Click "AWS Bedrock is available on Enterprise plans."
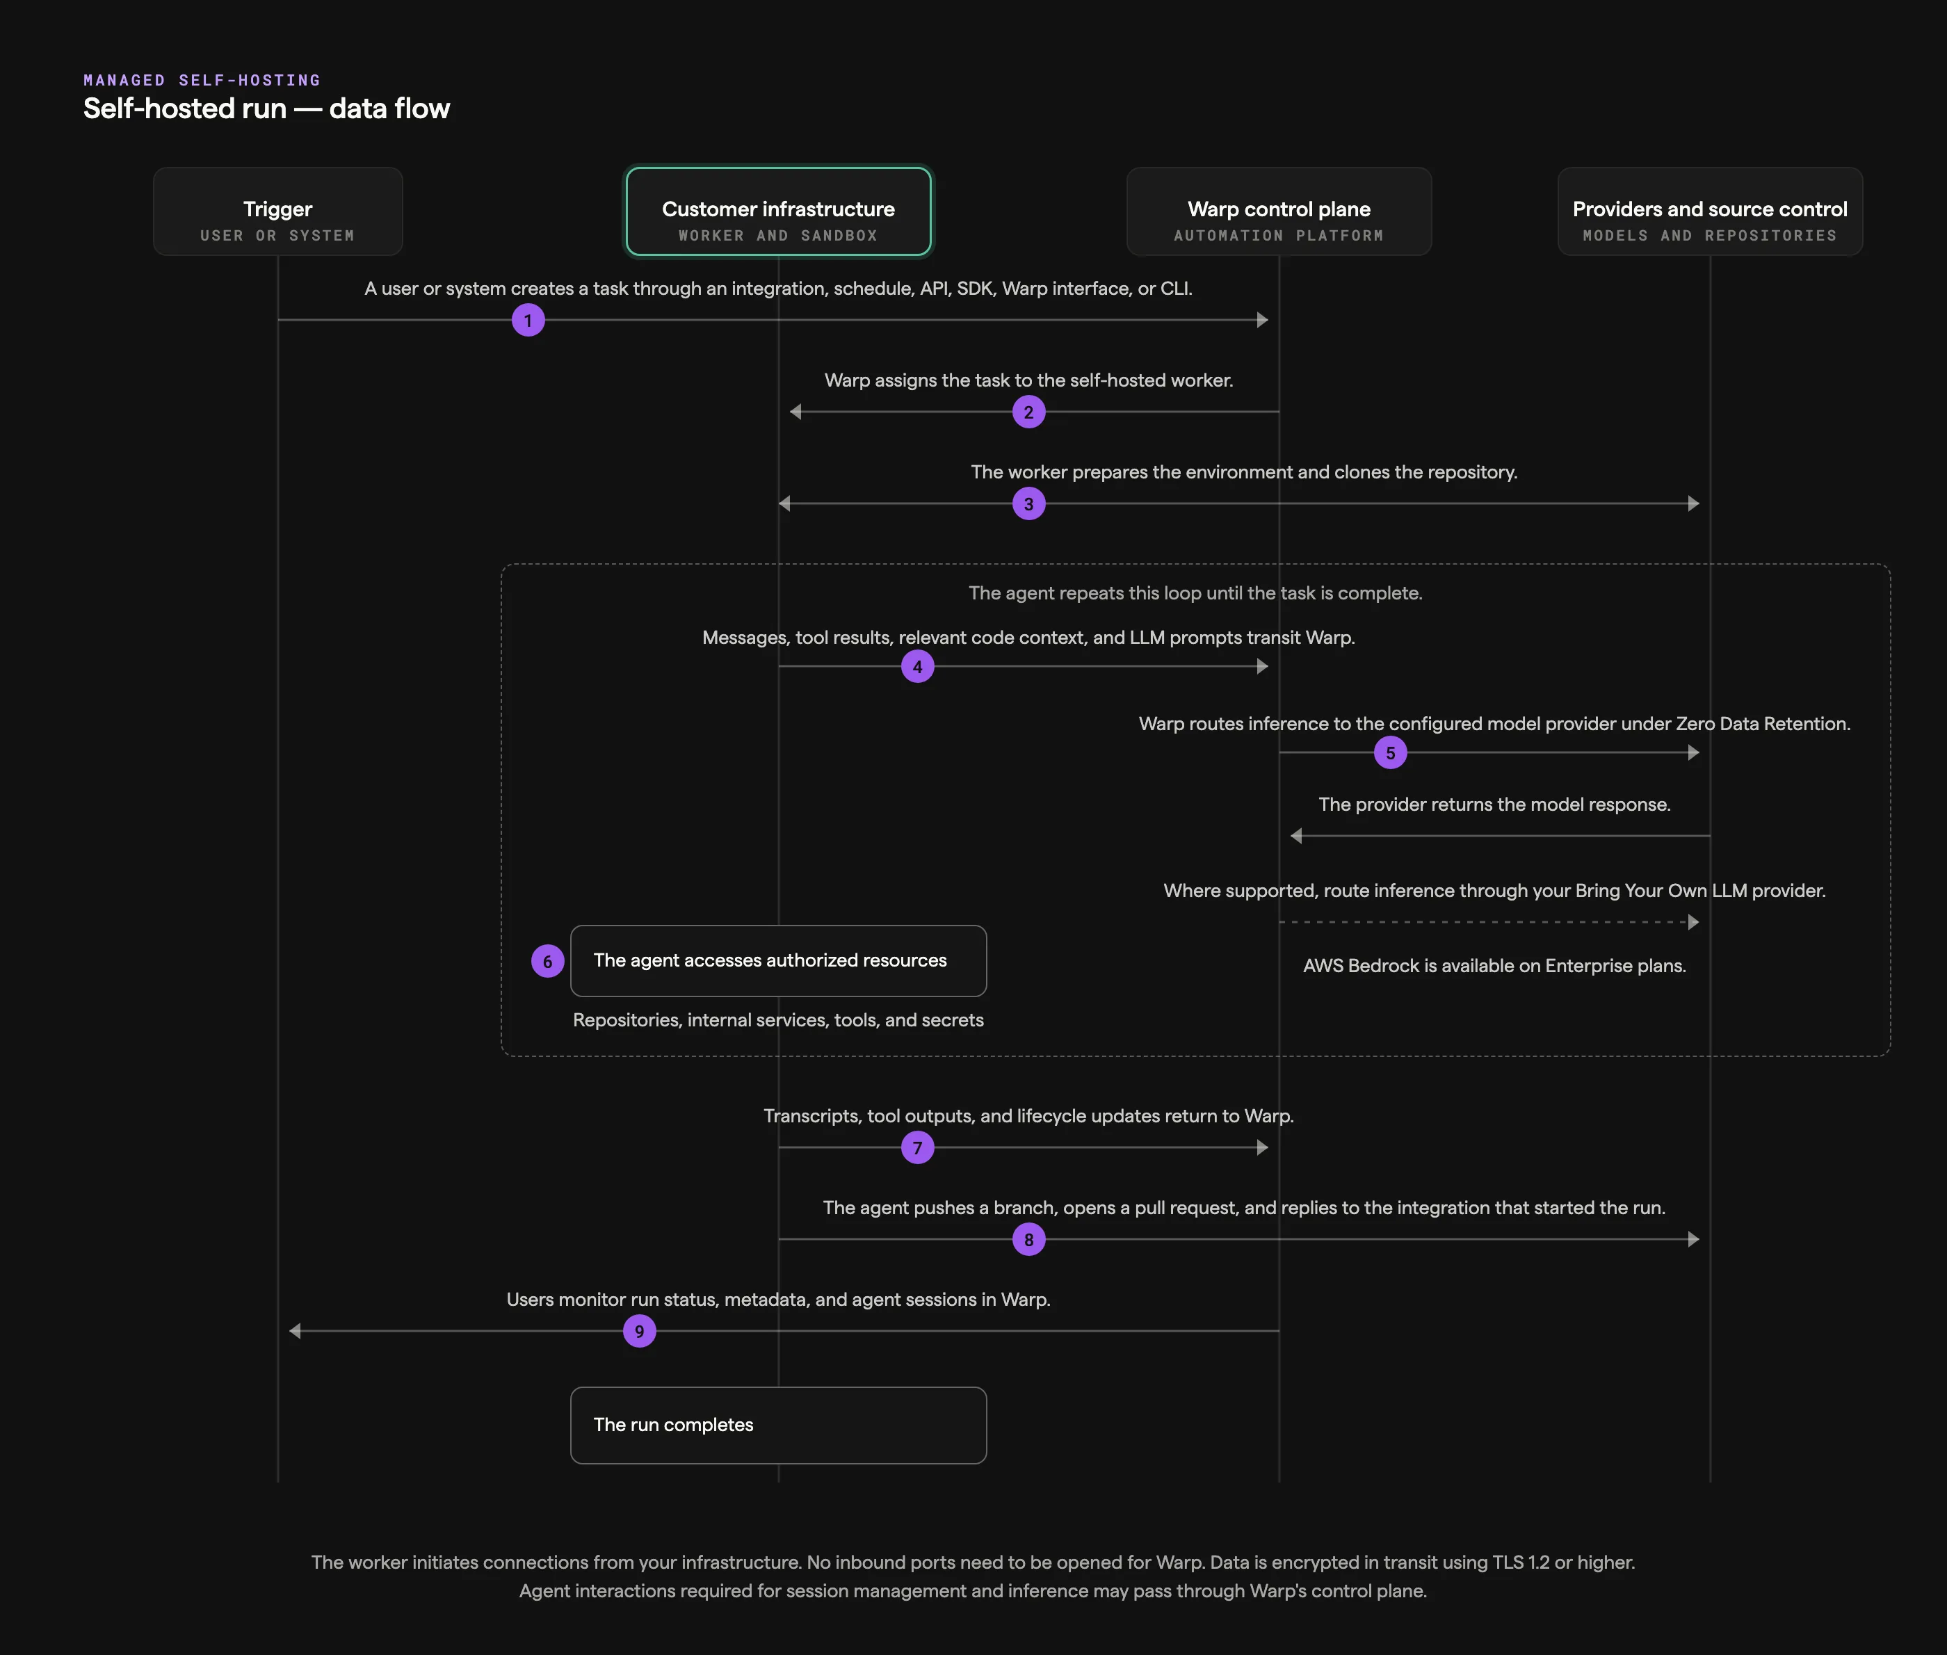This screenshot has width=1947, height=1655. point(1495,965)
